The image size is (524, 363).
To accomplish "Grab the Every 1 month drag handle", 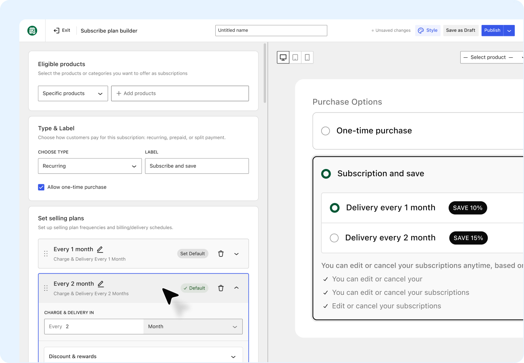I will [46, 254].
